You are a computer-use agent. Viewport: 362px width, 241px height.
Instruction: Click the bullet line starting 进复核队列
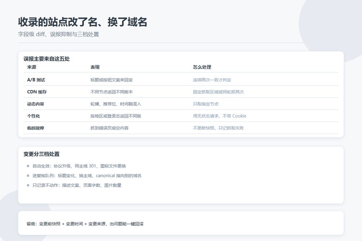(87, 176)
